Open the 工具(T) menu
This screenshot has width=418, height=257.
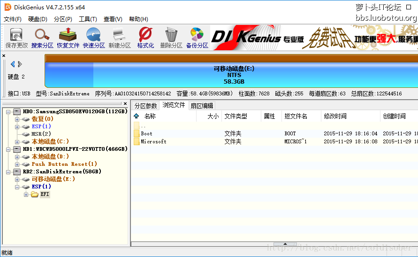click(88, 19)
